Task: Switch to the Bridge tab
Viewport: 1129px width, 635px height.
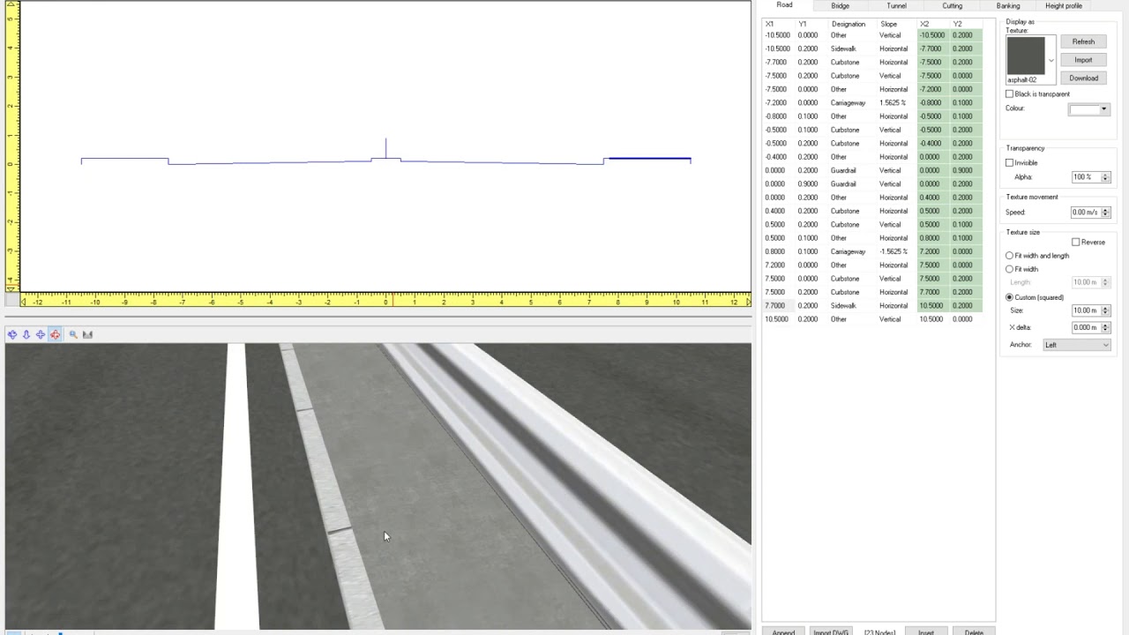Action: click(x=840, y=5)
